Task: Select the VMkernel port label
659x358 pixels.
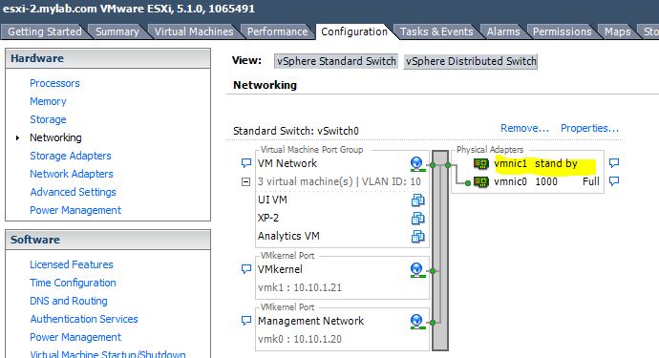Action: click(x=280, y=269)
